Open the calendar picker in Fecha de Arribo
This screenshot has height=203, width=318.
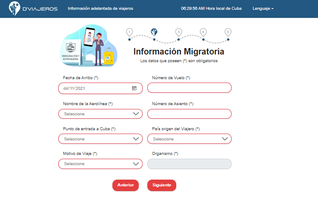134,89
